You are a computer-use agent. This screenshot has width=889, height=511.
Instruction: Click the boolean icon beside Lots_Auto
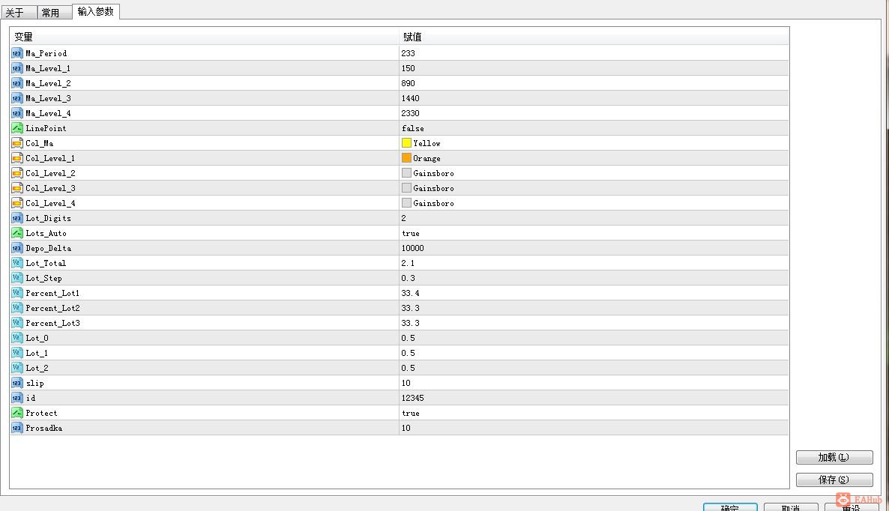point(17,233)
